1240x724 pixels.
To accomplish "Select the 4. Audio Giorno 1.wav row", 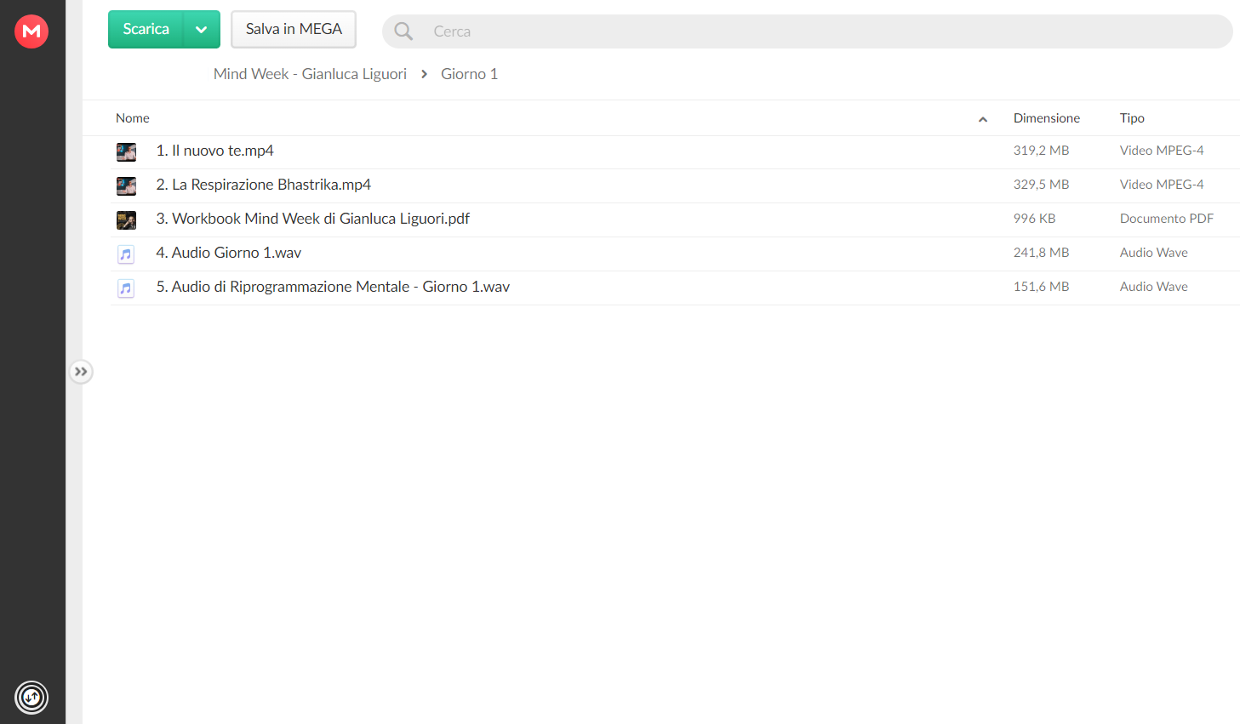I will [674, 254].
